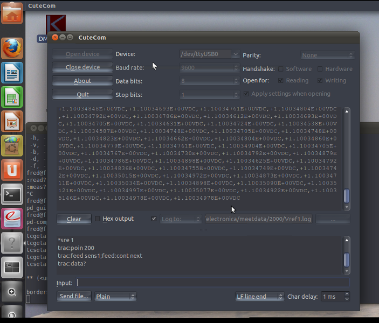
Task: Click the output scrollbar down arrow
Action: 347,207
